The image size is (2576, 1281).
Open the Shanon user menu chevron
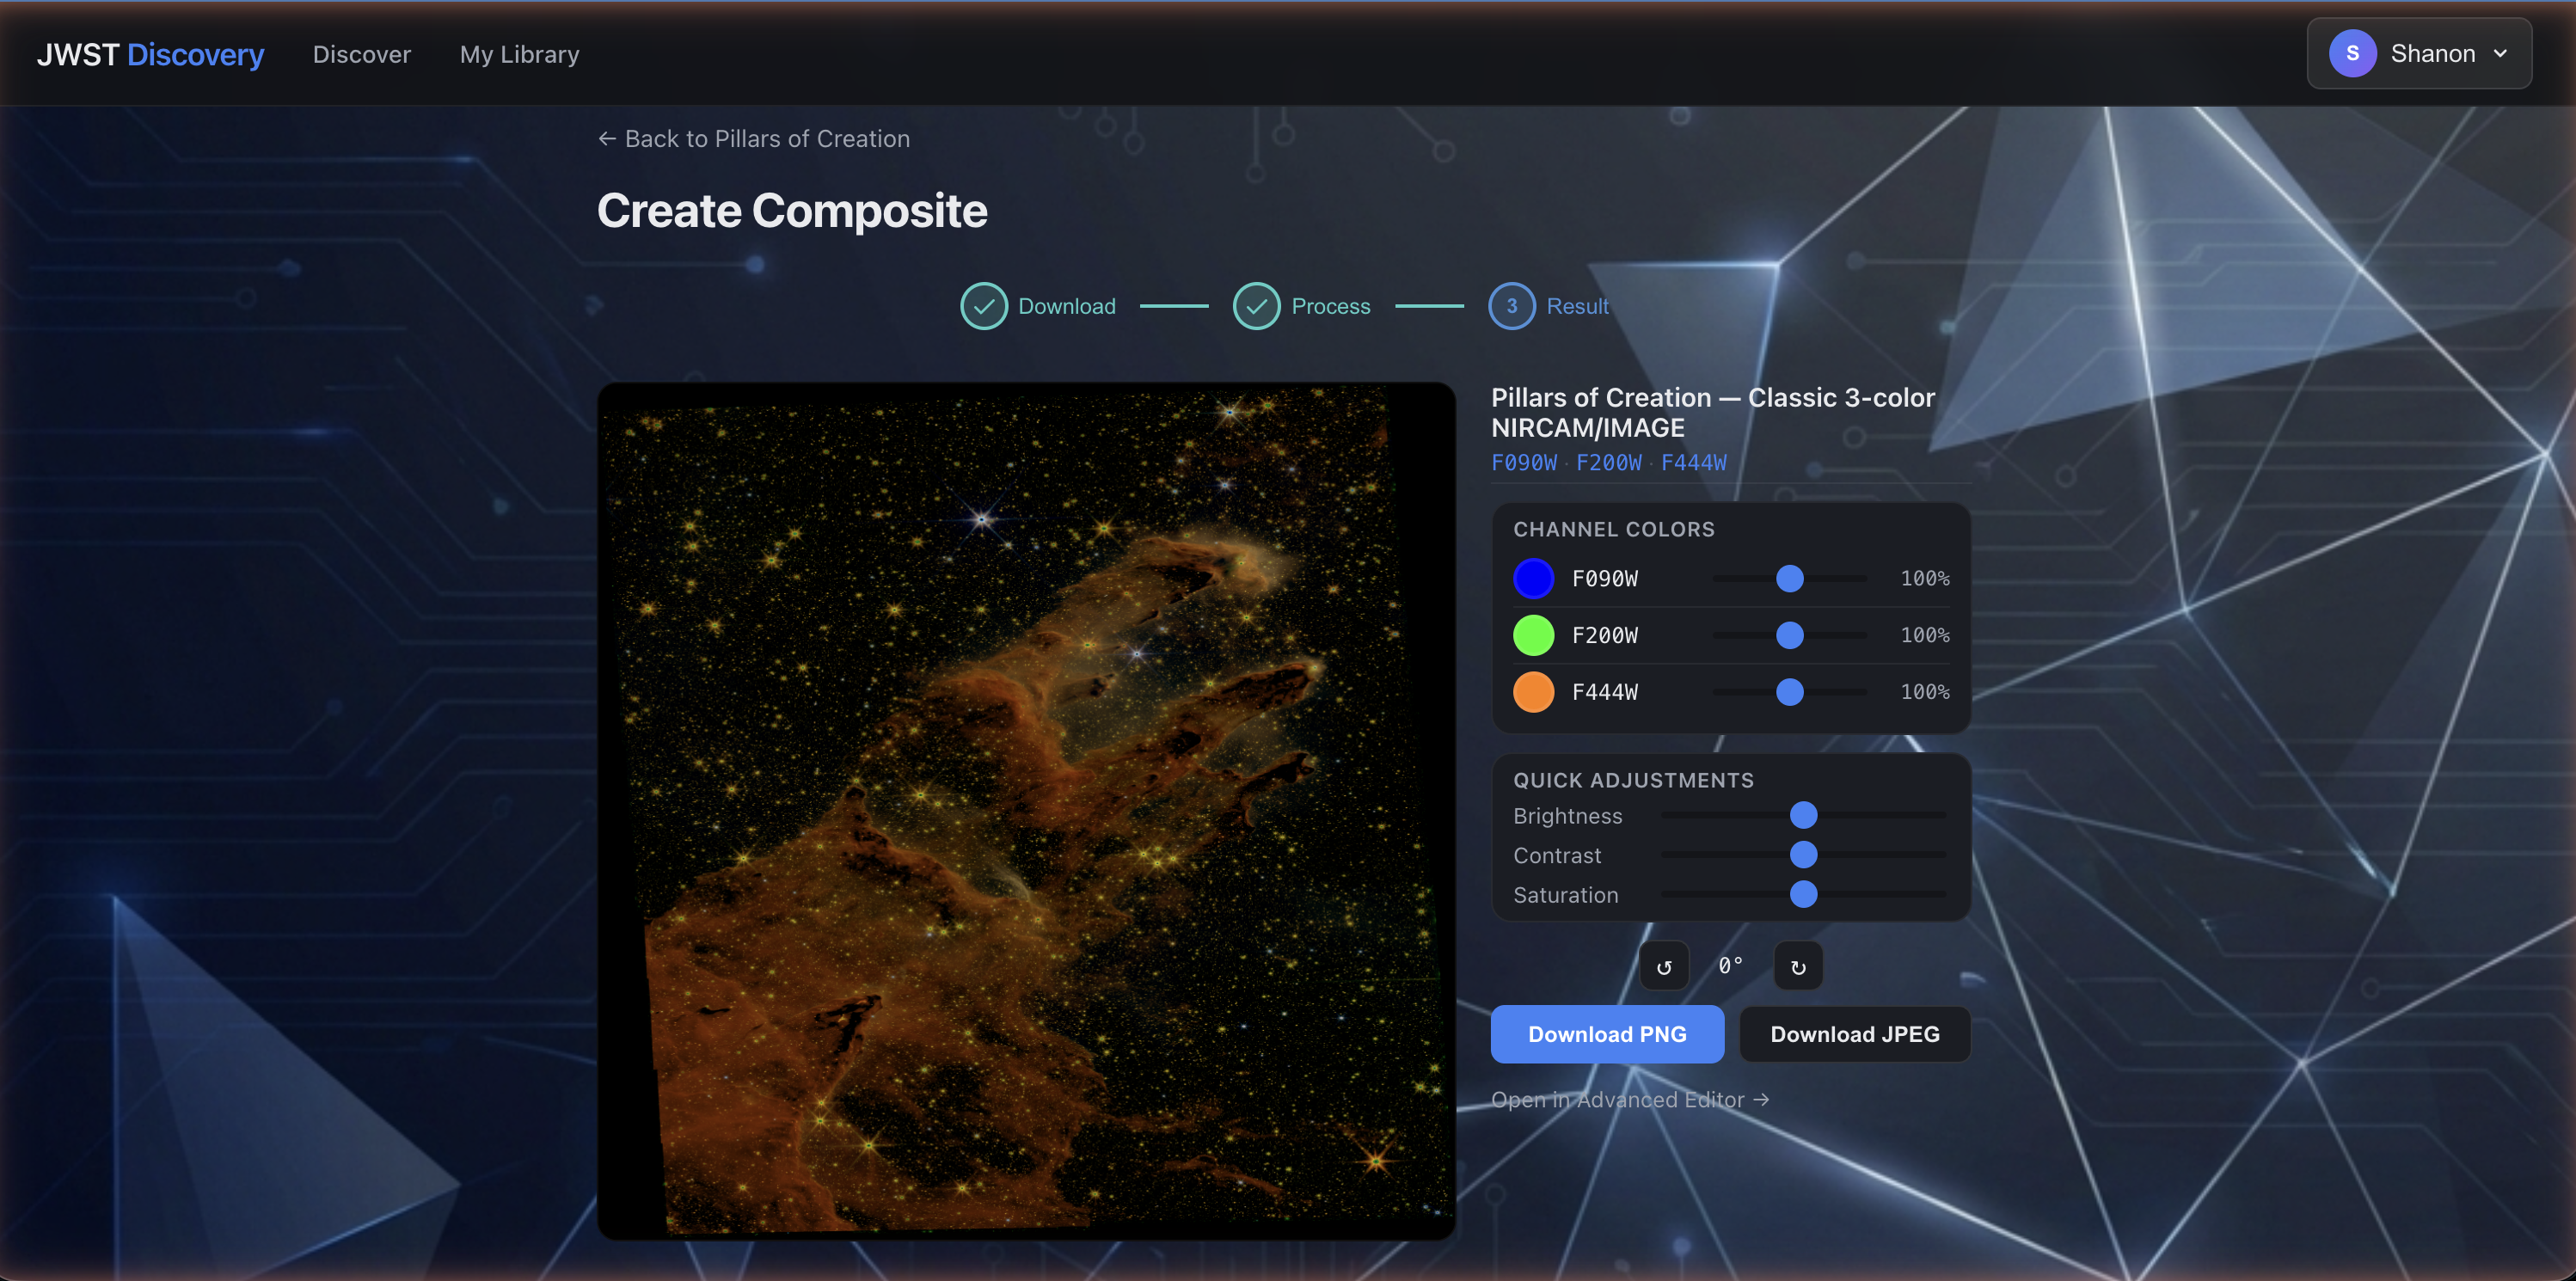point(2500,54)
